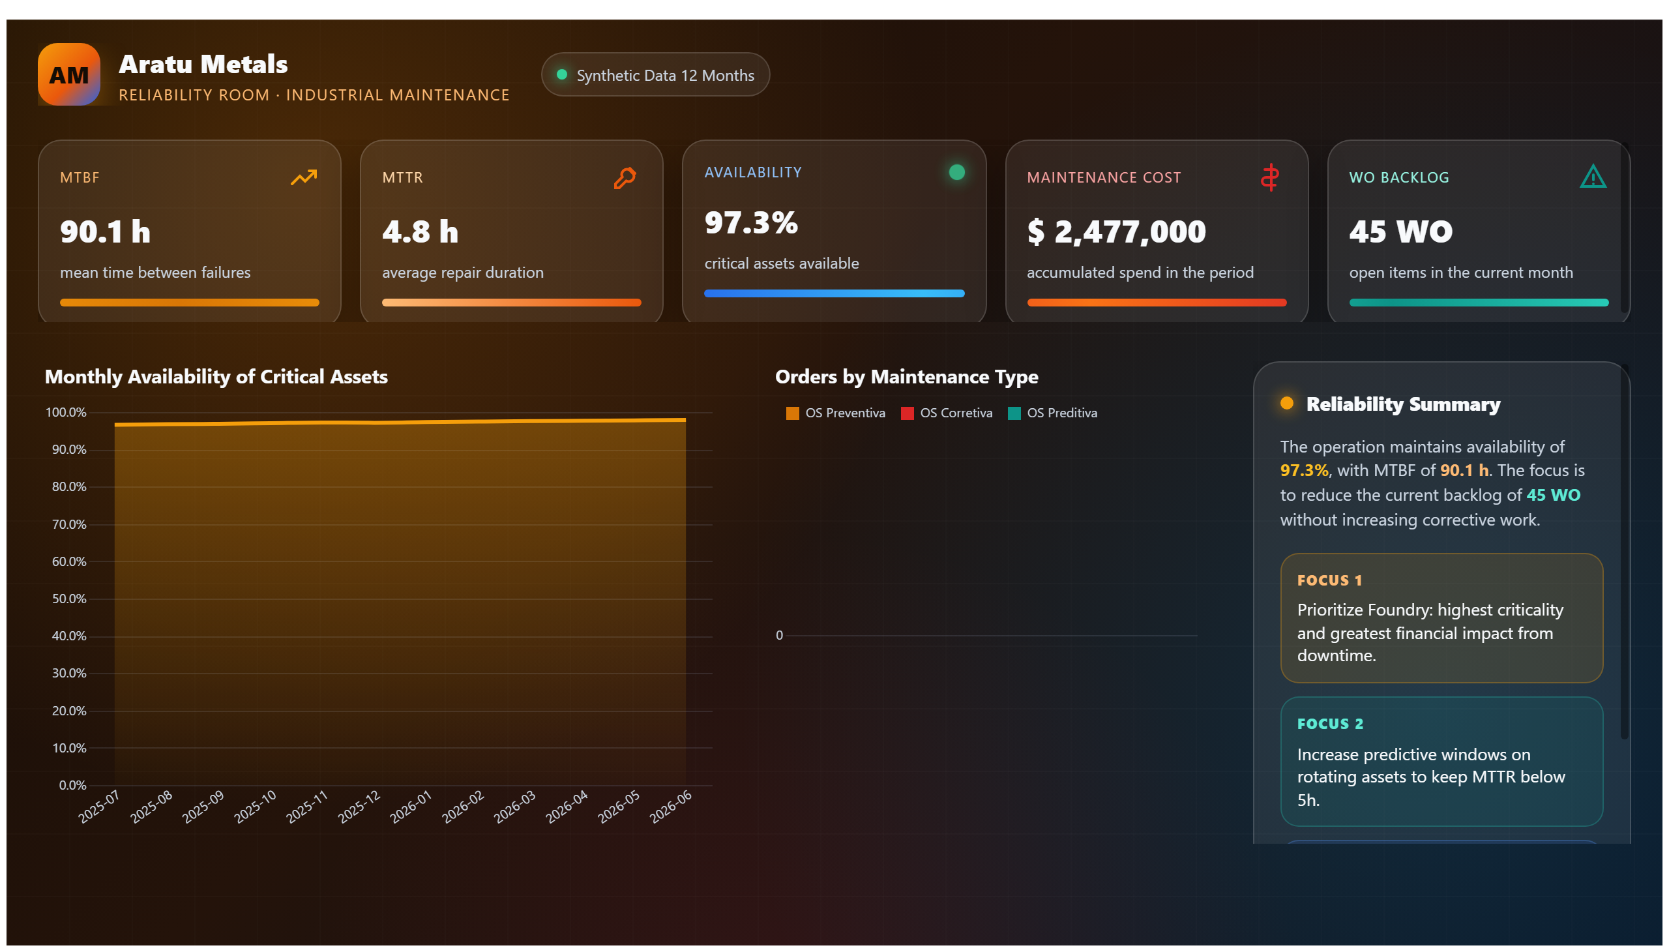Click the 97.3% highlighted value in summary

click(1303, 470)
